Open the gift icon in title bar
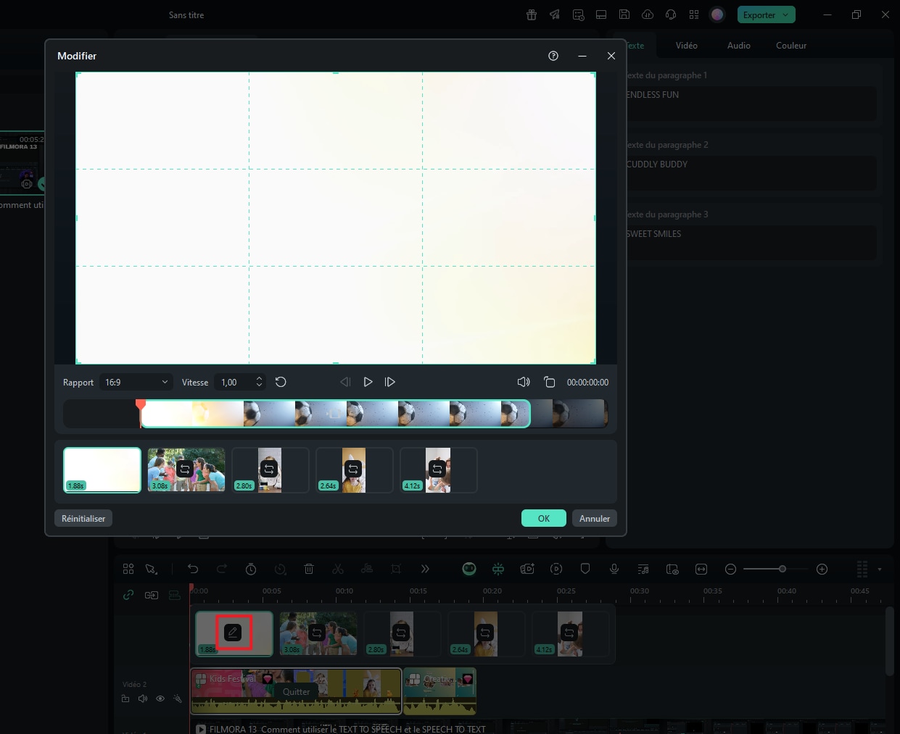 pyautogui.click(x=532, y=14)
